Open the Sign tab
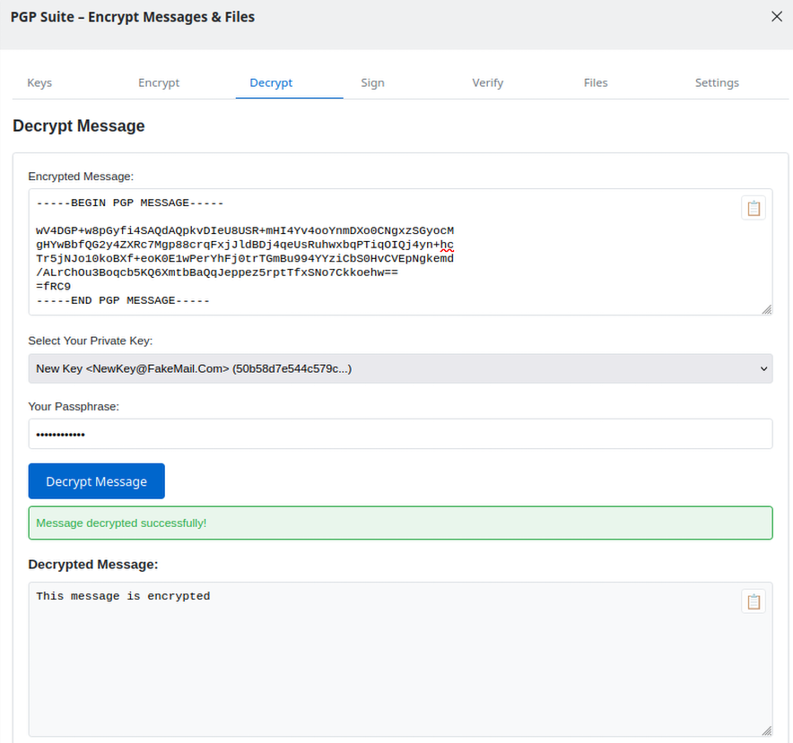Image resolution: width=793 pixels, height=743 pixels. tap(373, 82)
